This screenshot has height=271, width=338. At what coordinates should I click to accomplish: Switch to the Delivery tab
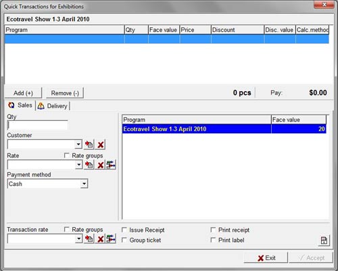point(53,106)
